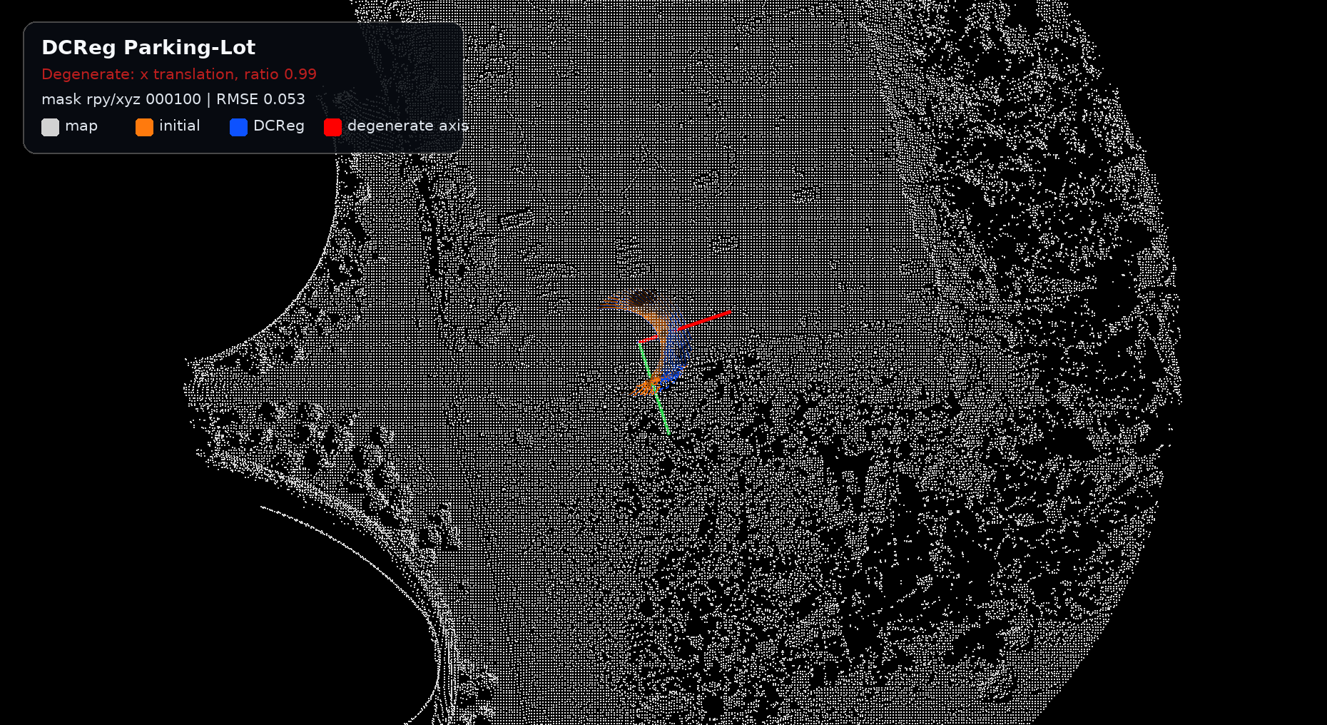Image resolution: width=1327 pixels, height=725 pixels.
Task: Click the "map" legend label
Action: [81, 126]
